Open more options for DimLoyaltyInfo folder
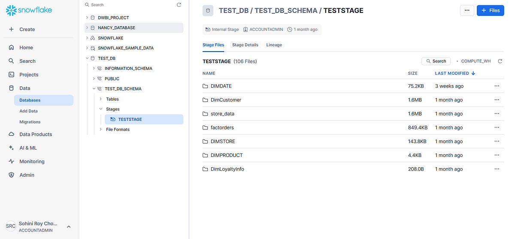Image resolution: width=515 pixels, height=239 pixels. click(497, 169)
